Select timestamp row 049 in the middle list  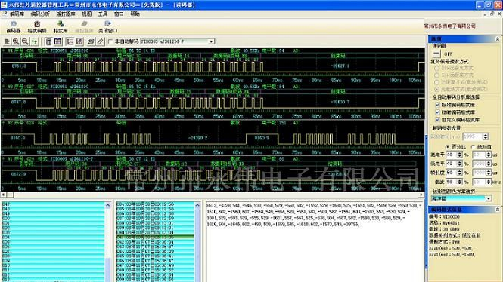pyautogui.click(x=155, y=274)
